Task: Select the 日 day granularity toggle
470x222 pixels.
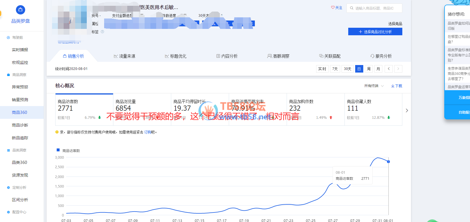Action: pyautogui.click(x=359, y=69)
